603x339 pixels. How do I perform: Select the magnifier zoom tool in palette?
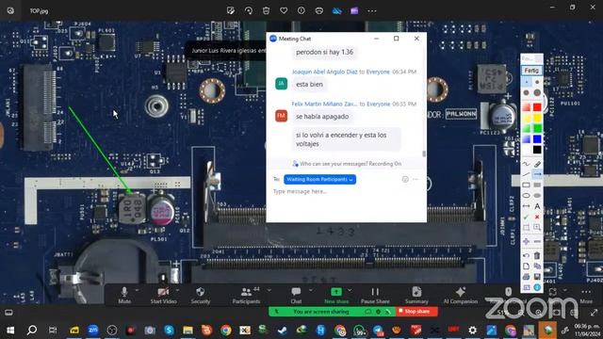(537, 228)
